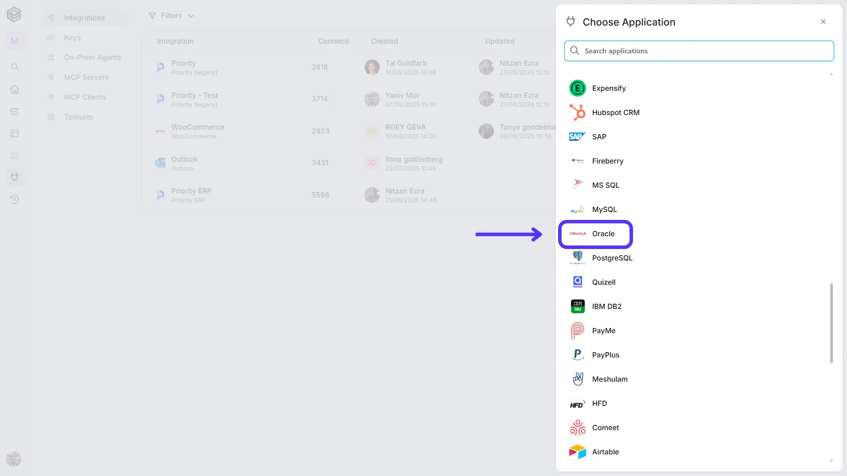Screen dimensions: 847x476
Task: Click the workspace M badge in left rail
Action: (15, 41)
